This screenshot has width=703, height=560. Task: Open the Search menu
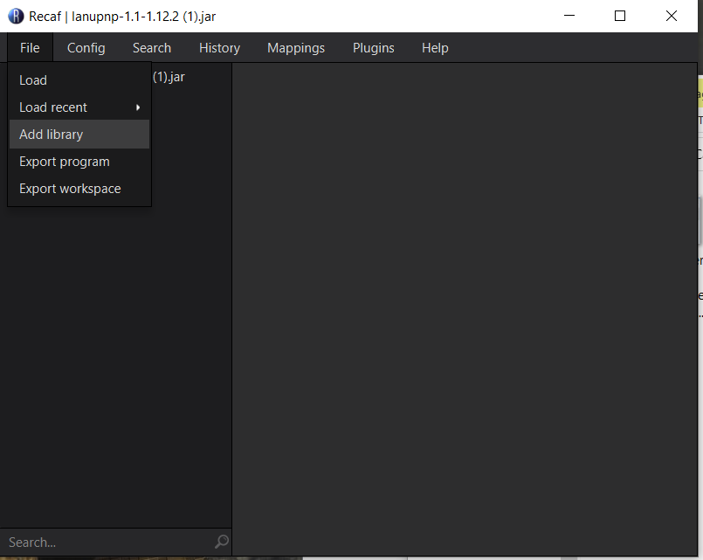(151, 47)
